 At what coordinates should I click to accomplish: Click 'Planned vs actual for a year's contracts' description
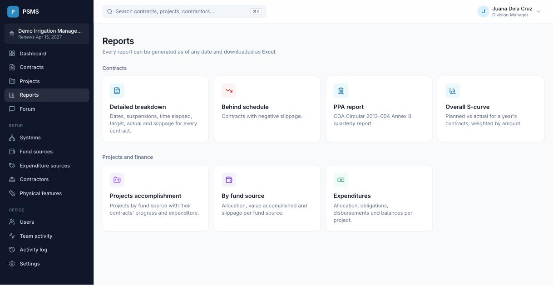[484, 120]
